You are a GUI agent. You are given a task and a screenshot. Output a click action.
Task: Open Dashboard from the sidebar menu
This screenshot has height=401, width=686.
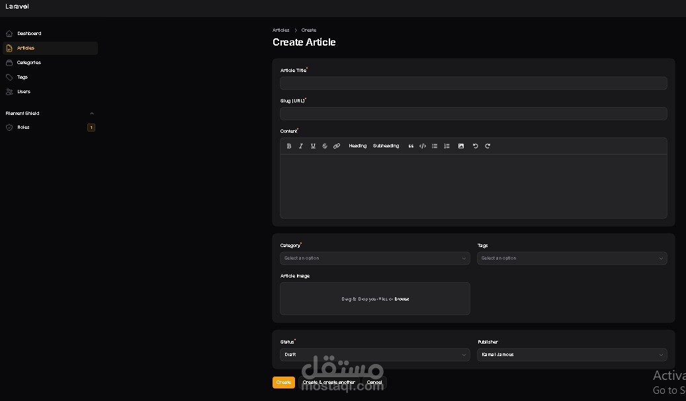[50, 34]
